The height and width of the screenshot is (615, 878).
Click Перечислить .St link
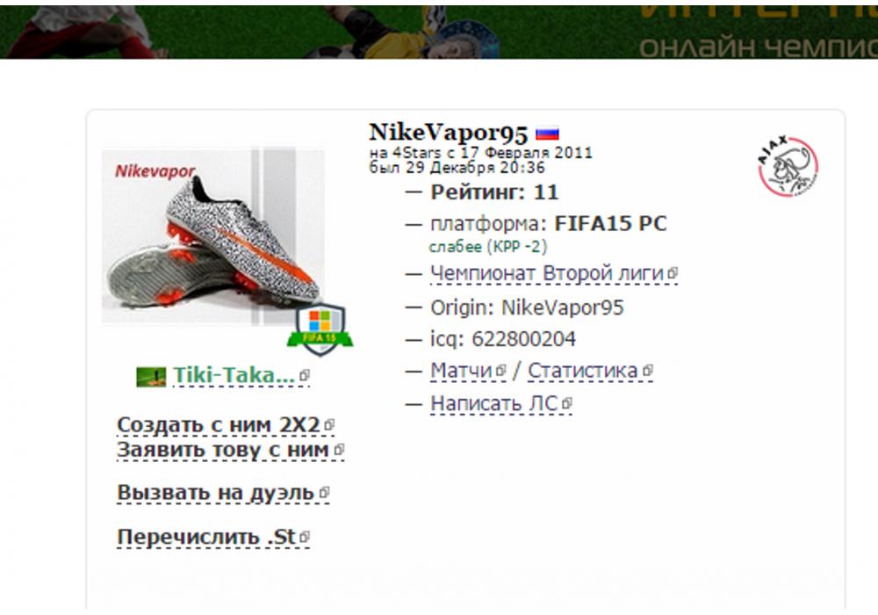(x=206, y=537)
